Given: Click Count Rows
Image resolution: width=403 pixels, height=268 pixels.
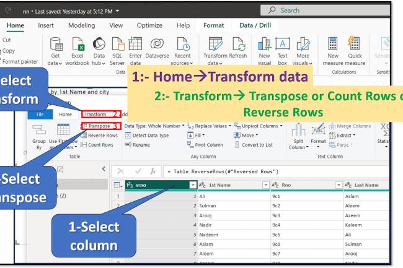Looking at the screenshot, I should (x=97, y=145).
